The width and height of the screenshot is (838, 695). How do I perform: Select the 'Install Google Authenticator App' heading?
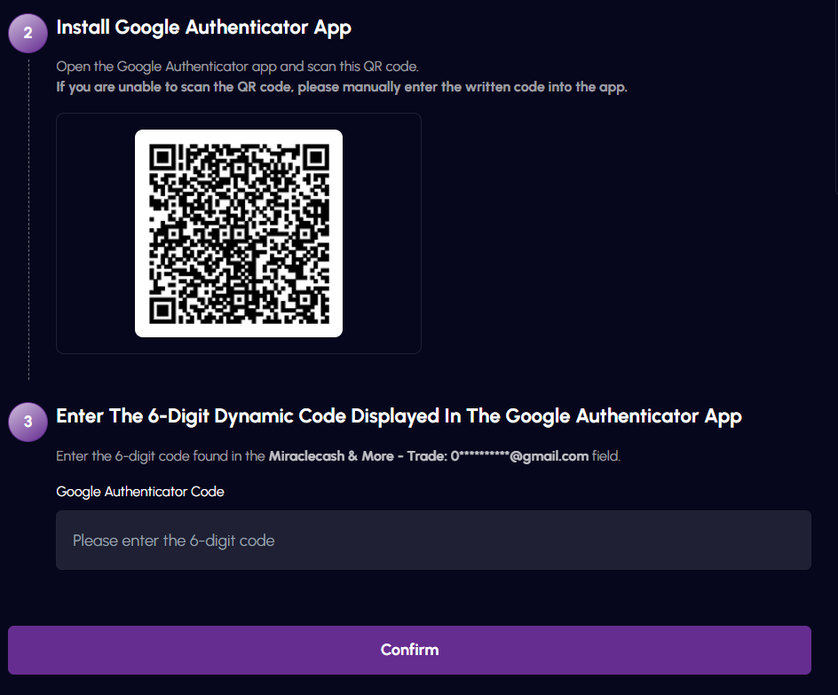click(203, 28)
